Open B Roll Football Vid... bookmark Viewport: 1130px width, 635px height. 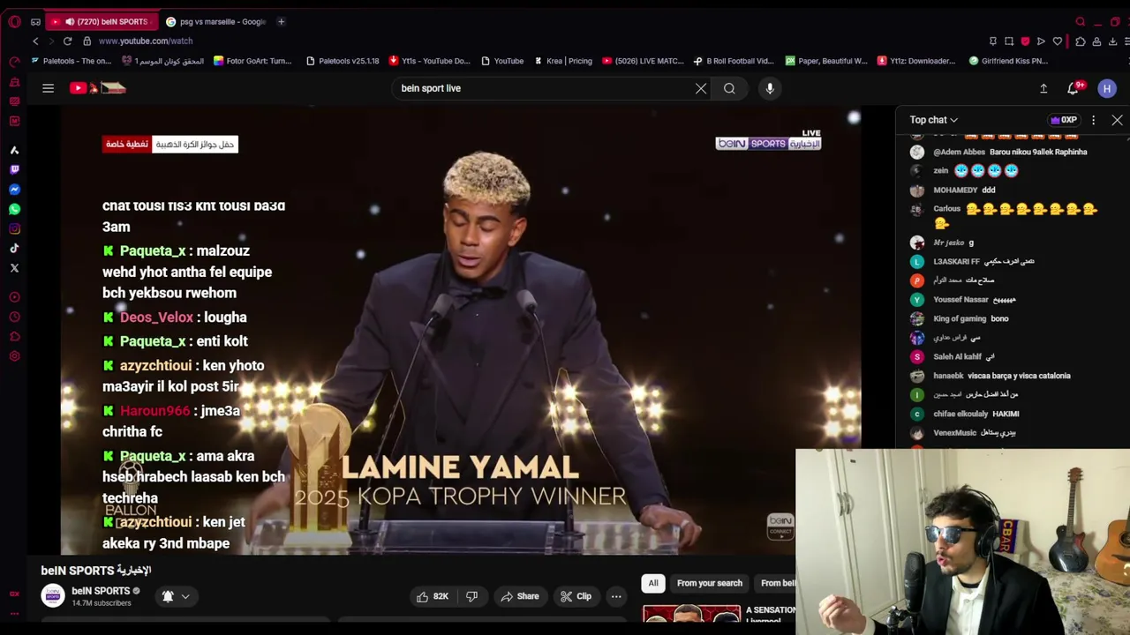734,61
